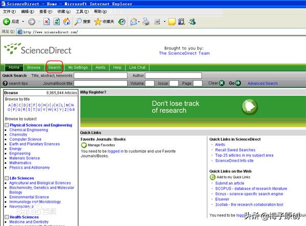306x226 pixels.
Task: Open the Edit button dropdown arrow
Action: click(x=165, y=21)
